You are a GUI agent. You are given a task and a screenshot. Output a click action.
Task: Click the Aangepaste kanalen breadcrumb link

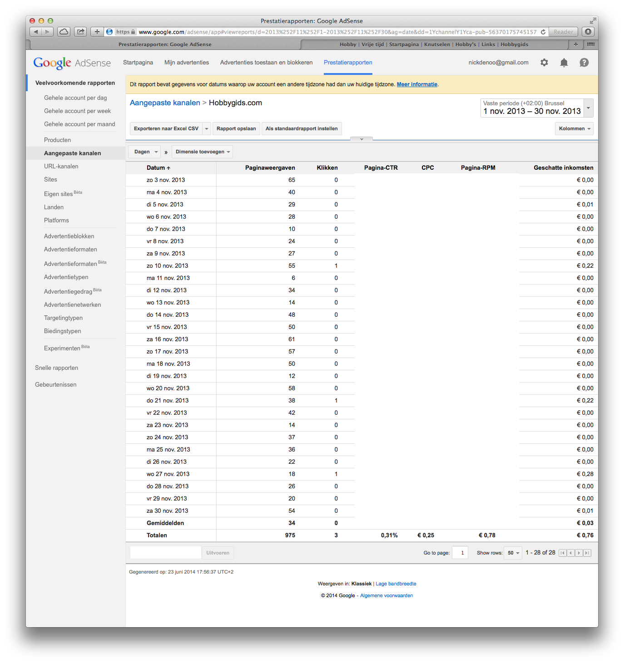pos(165,103)
